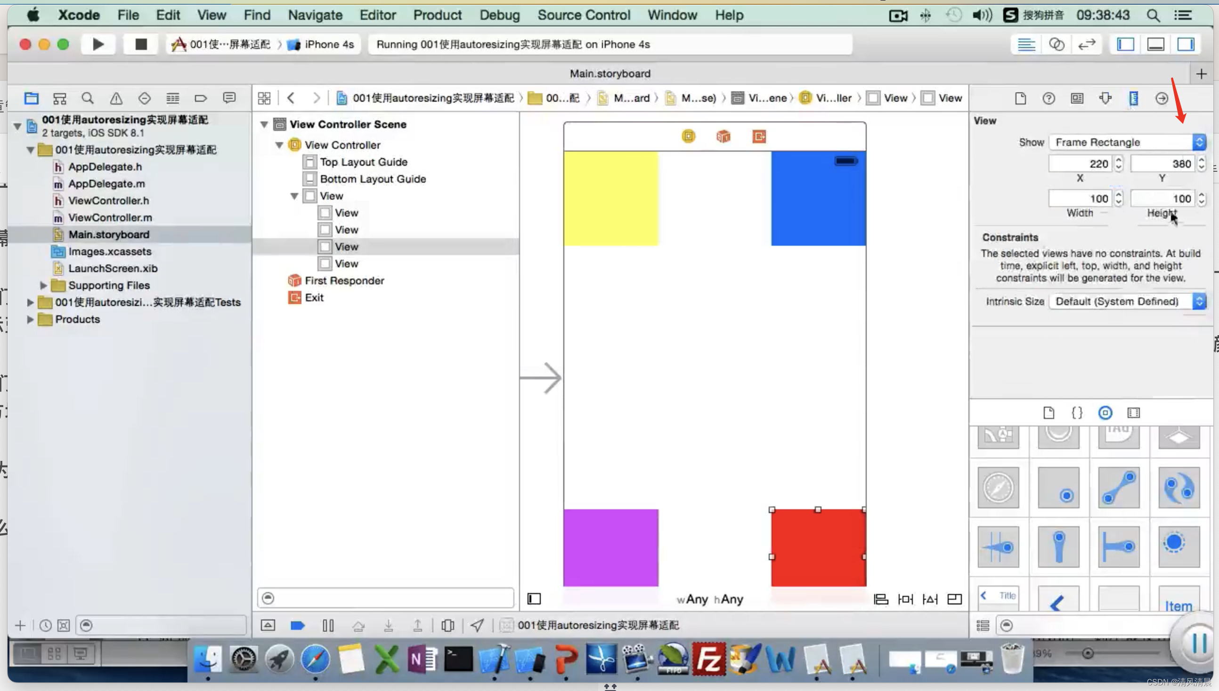Click the Run button to build project

pos(98,43)
